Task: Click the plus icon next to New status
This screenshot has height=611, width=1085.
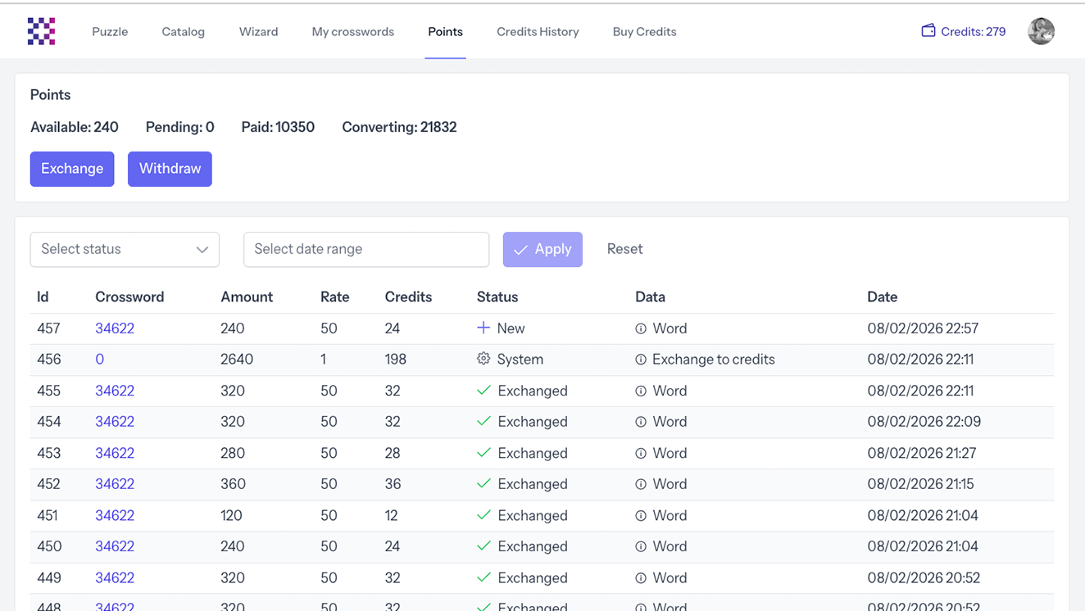Action: (x=482, y=328)
